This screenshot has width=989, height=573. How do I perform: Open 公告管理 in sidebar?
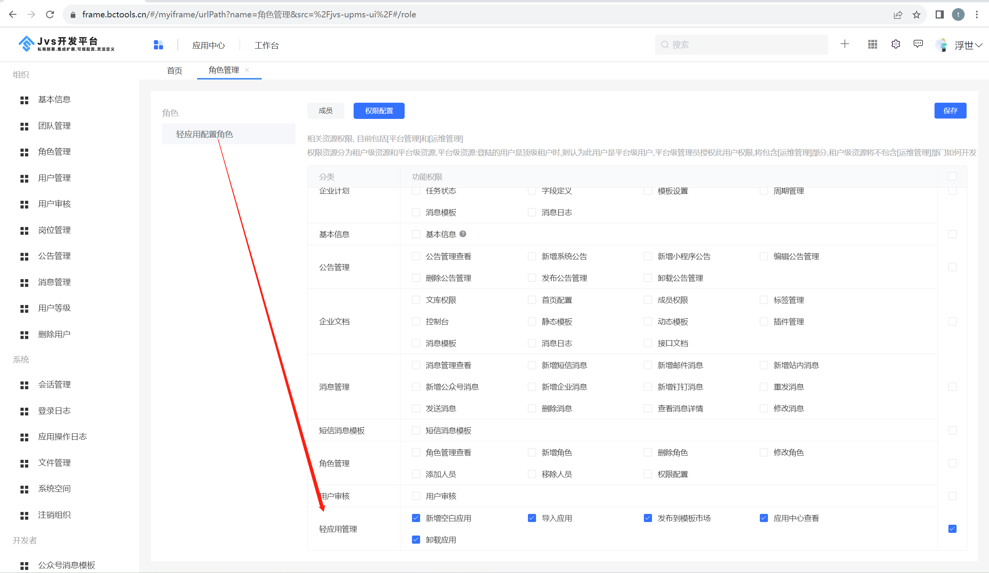click(x=54, y=256)
